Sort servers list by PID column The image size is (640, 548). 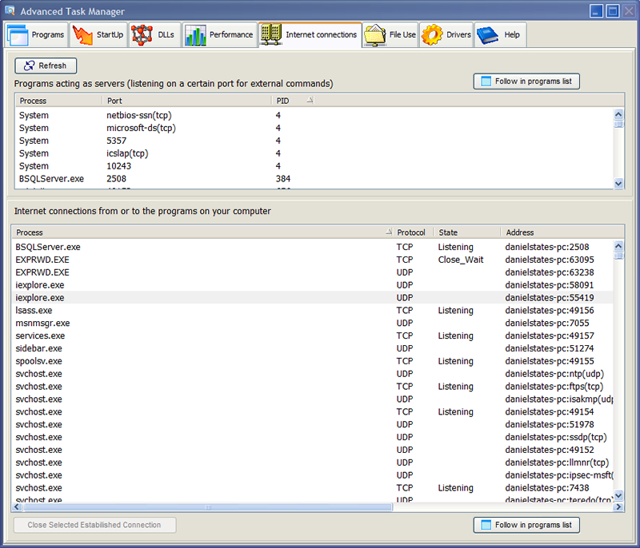coord(292,101)
